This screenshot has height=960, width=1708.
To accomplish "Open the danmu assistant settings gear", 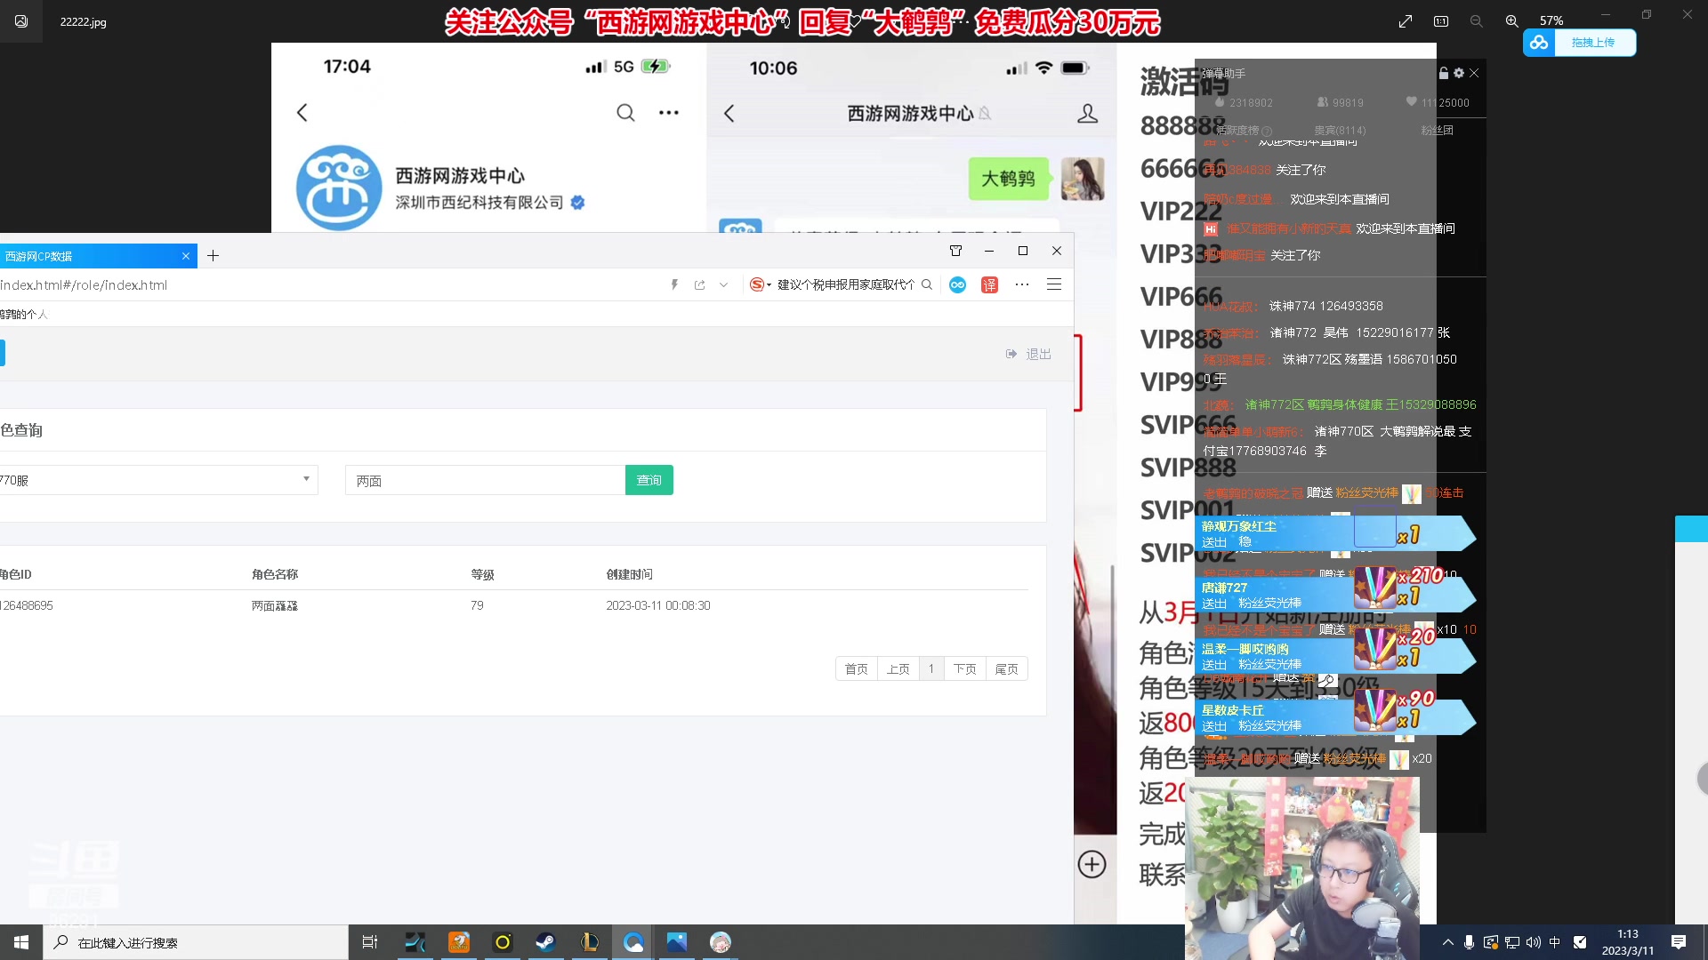I will point(1459,73).
